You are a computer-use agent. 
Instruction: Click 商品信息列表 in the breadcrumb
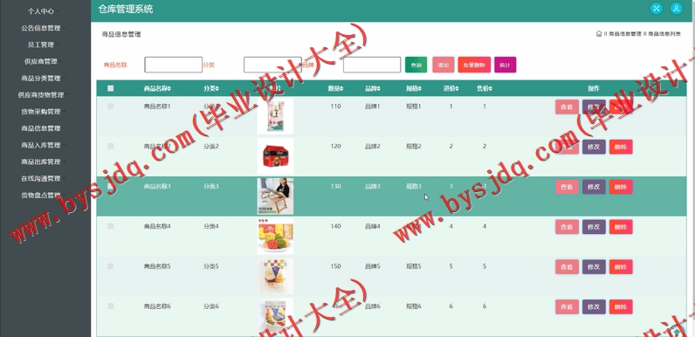pos(664,34)
